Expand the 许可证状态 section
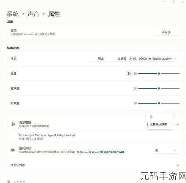This screenshot has height=183, width=186. pos(178,165)
